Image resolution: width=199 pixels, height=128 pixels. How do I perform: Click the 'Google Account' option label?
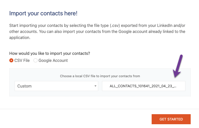[53, 61]
